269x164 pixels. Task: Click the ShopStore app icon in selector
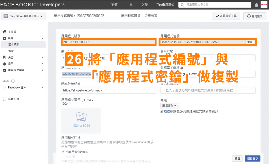(x=6, y=16)
